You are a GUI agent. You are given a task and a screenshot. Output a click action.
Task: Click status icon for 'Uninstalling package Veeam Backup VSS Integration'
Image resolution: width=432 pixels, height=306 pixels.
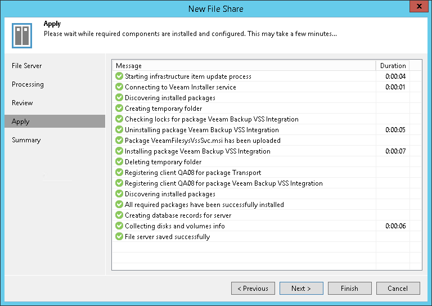click(119, 129)
